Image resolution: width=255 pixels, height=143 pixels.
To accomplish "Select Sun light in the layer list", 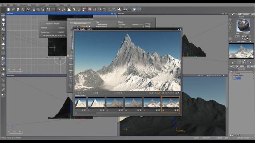I will click(238, 77).
